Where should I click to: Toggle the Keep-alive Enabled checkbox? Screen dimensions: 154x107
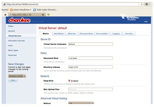[x=69, y=81]
